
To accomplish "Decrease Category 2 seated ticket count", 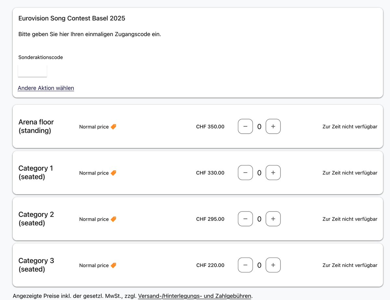I will (245, 219).
